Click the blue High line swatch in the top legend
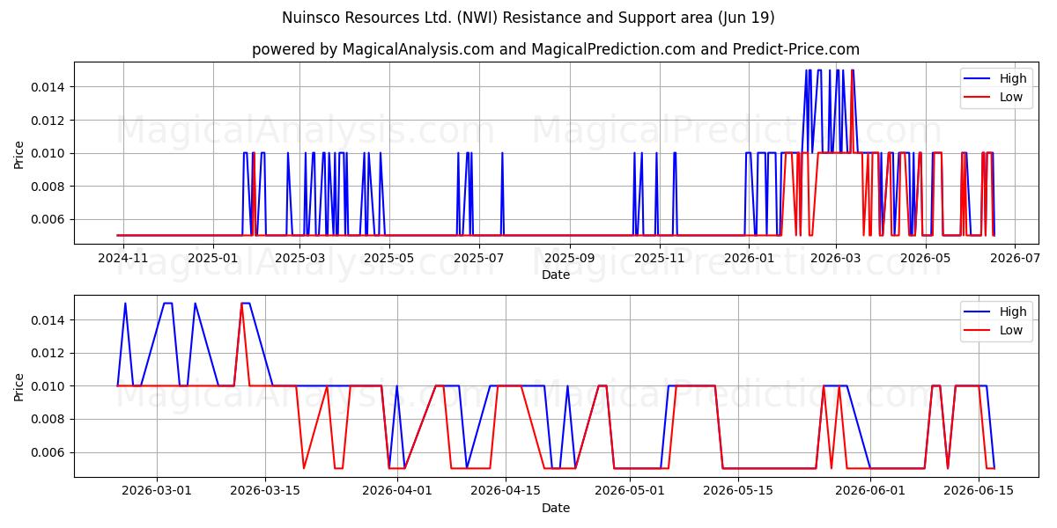Screen dimensions: 1057x528 (x=979, y=79)
